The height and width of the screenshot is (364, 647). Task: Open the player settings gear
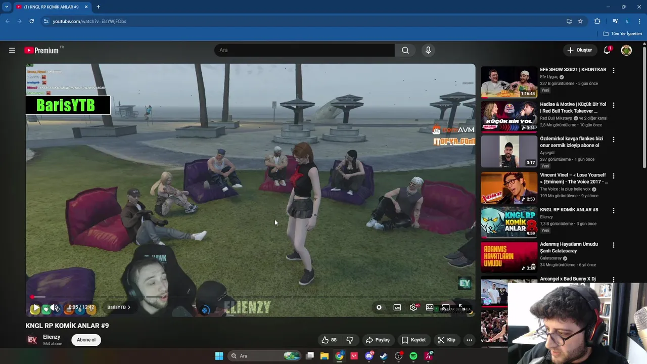point(413,307)
